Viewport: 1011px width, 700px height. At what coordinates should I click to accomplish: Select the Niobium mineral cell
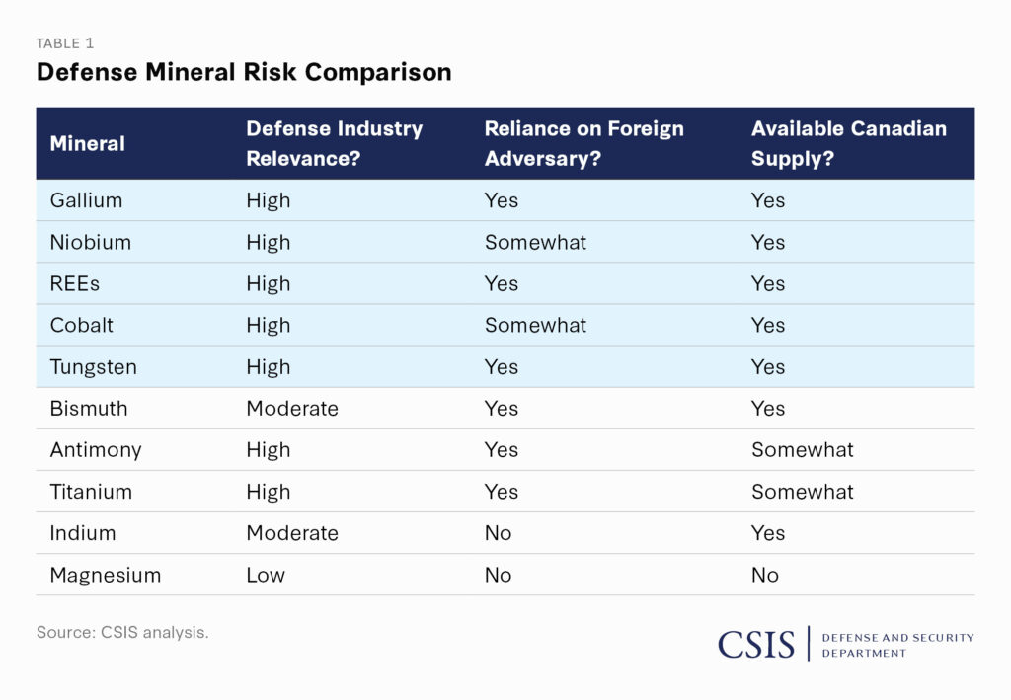click(90, 242)
